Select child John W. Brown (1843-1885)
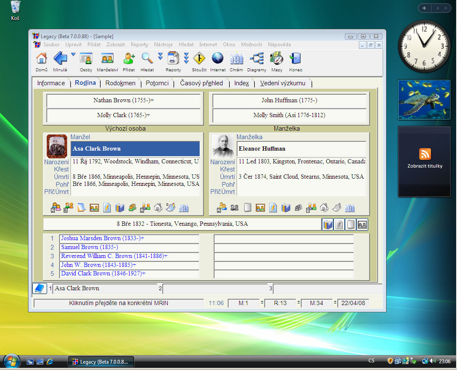 [129, 265]
